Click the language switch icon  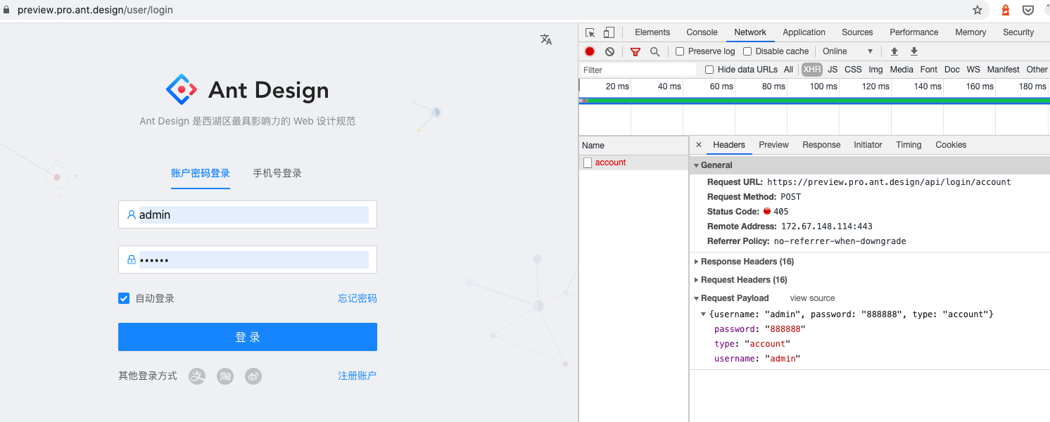546,39
